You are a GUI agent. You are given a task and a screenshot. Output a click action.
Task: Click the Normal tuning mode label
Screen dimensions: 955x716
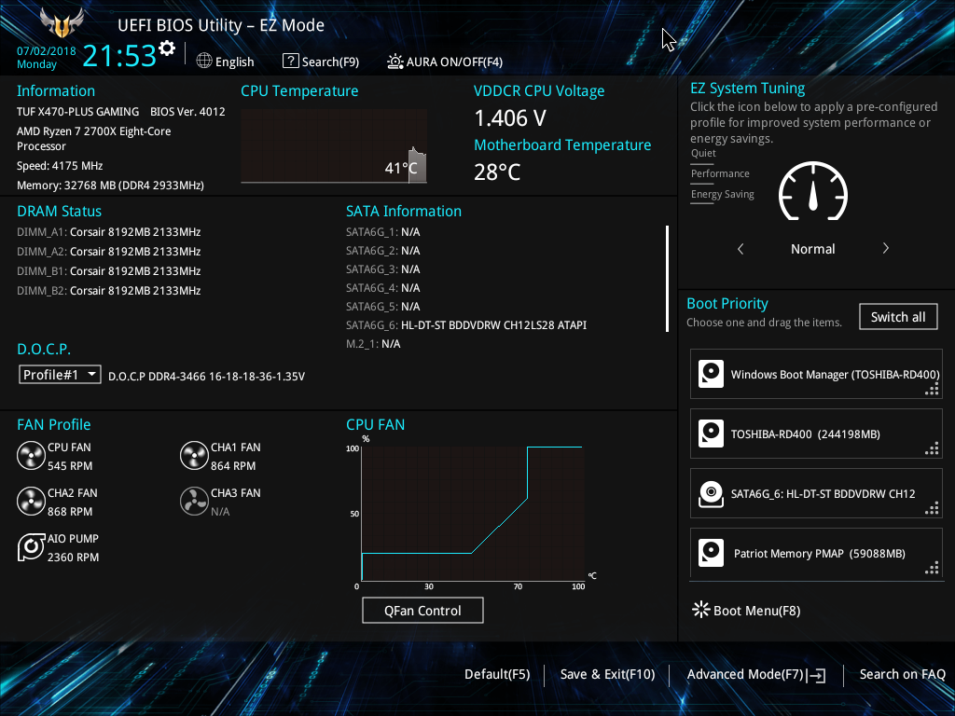point(813,248)
